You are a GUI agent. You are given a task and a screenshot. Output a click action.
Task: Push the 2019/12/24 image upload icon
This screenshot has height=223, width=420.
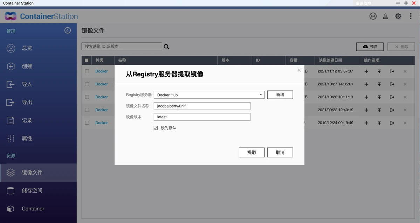point(379,123)
